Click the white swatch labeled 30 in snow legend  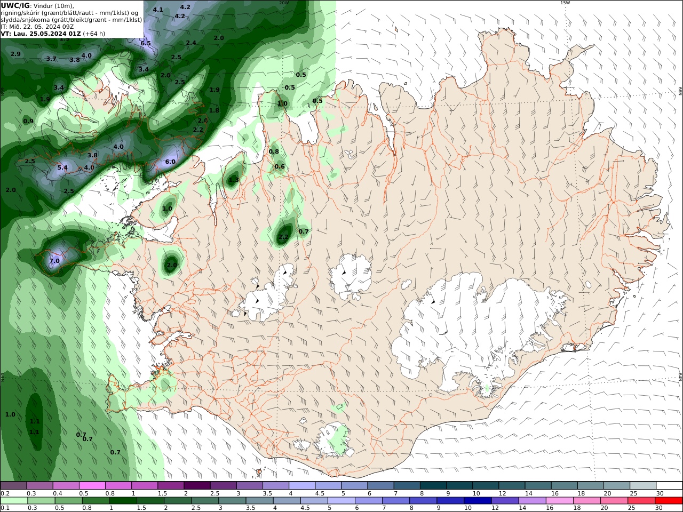pyautogui.click(x=670, y=485)
